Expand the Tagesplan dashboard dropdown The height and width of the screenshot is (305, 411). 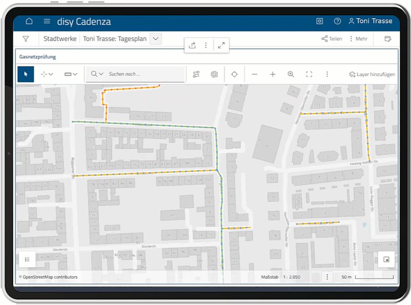click(x=156, y=39)
